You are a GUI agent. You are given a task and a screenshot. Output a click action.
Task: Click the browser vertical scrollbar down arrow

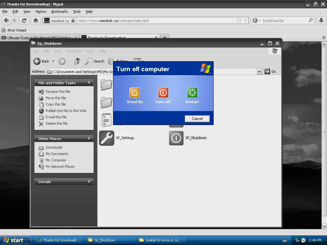324,226
